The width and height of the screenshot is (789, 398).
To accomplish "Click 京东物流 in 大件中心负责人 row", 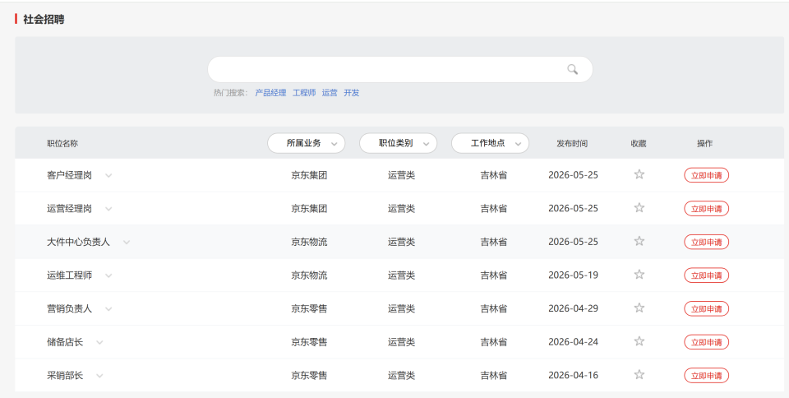I will (309, 242).
